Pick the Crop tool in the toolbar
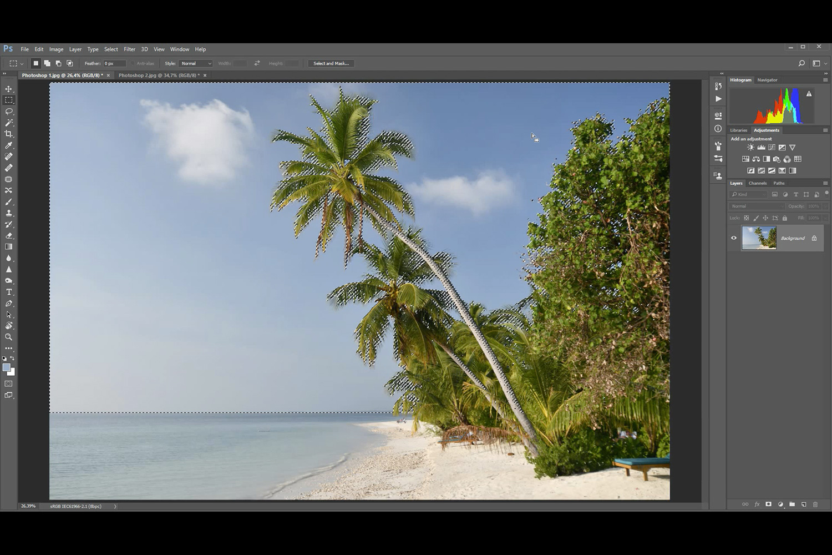Image resolution: width=832 pixels, height=555 pixels. tap(9, 134)
